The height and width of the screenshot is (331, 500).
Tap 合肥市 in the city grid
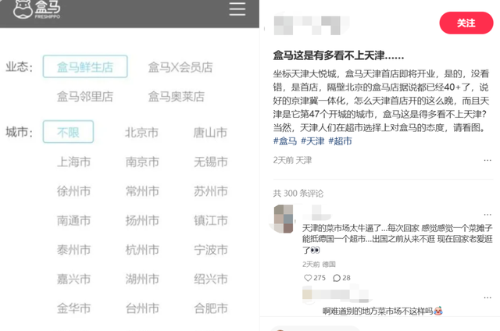210,308
